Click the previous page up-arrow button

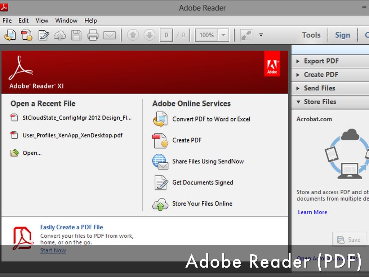133,35
